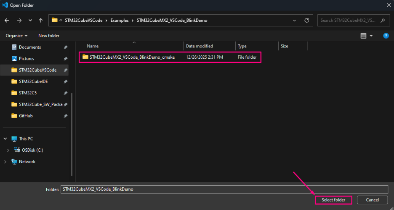Show hidden breadcrumb path chevrons
The image size is (394, 210).
[x=61, y=21]
